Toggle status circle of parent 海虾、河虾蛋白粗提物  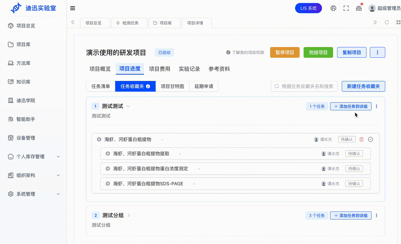tap(99, 139)
